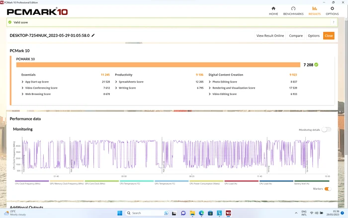Click the Rendering score value 17 539
Screen dimensions: 348x218
click(x=293, y=88)
